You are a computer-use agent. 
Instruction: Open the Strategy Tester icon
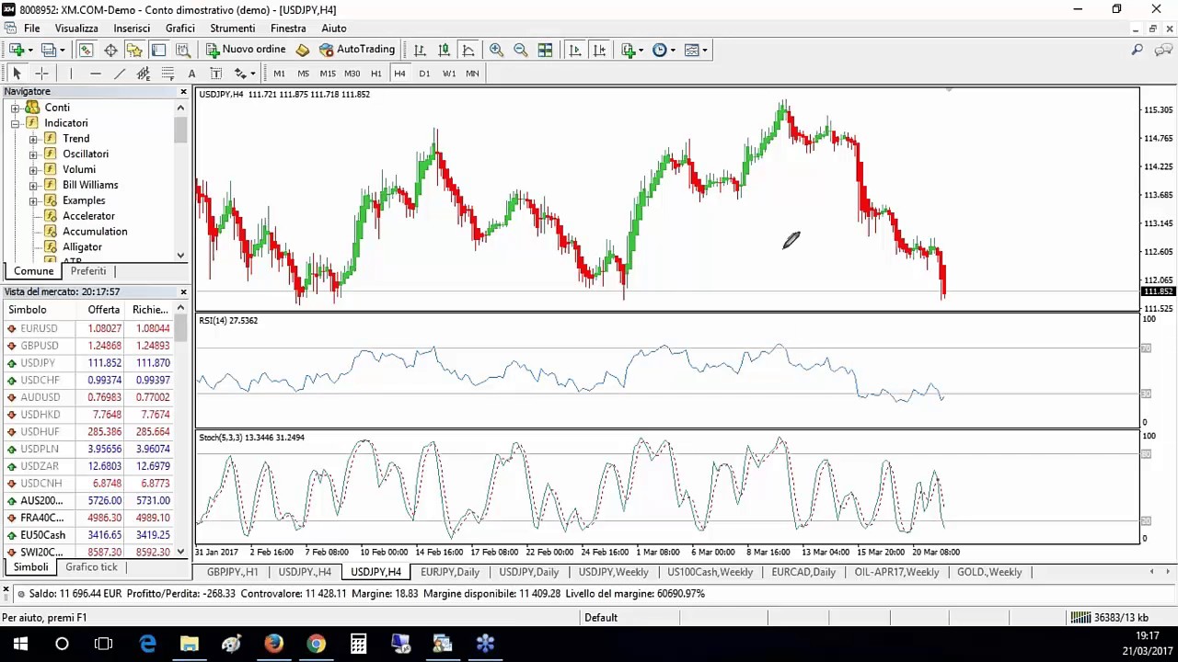pyautogui.click(x=182, y=50)
